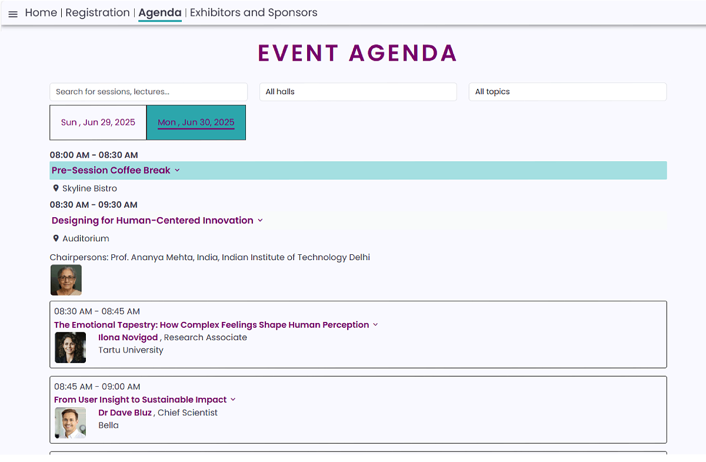Switch to Sun, Jun 29, 2025 tab
706x462 pixels.
tap(98, 122)
